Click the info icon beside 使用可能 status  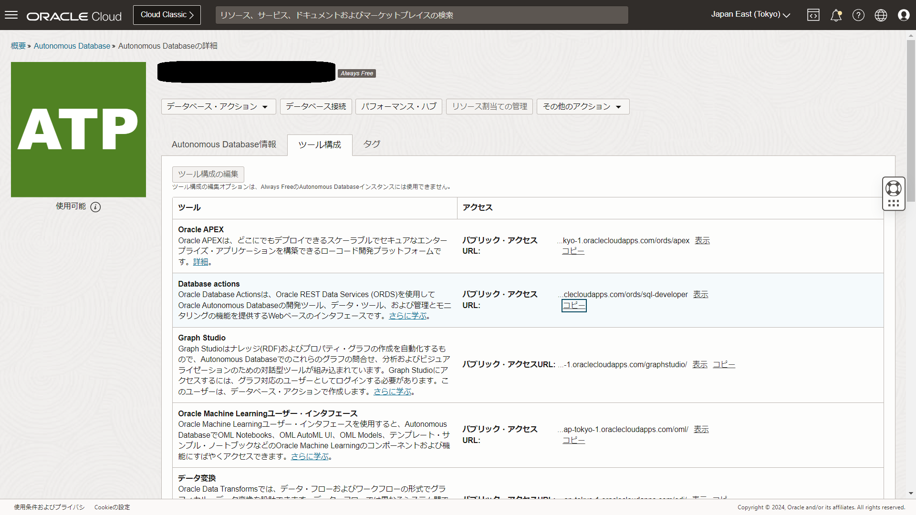tap(95, 206)
